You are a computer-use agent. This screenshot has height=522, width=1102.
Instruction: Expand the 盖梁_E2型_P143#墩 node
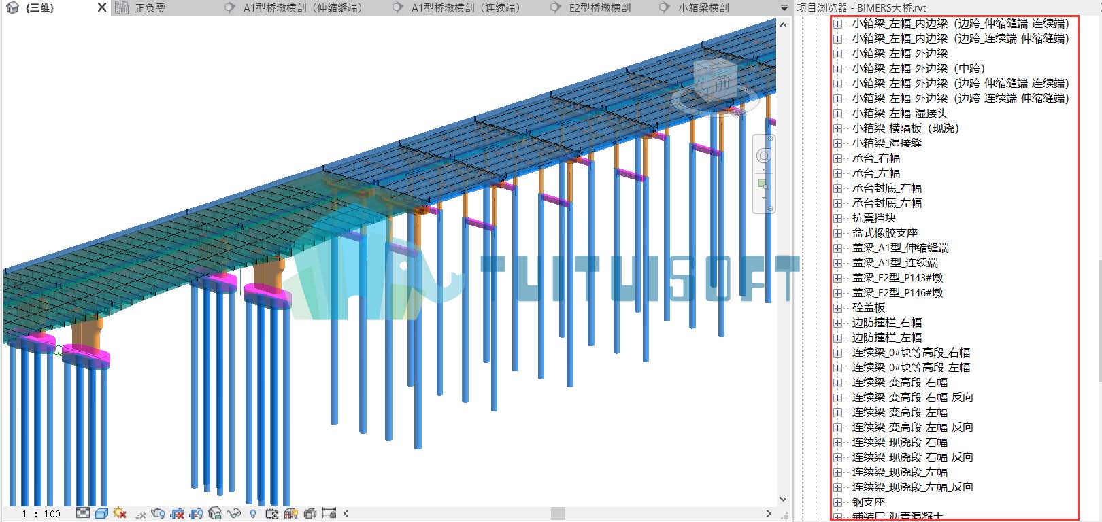[838, 278]
